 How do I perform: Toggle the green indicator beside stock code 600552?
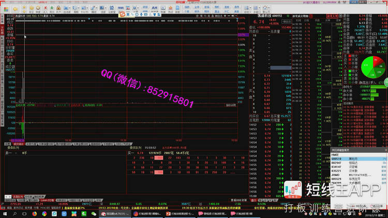(288, 16)
